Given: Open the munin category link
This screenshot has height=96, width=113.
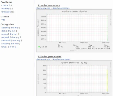Looking at the screenshot, I should [4, 34].
